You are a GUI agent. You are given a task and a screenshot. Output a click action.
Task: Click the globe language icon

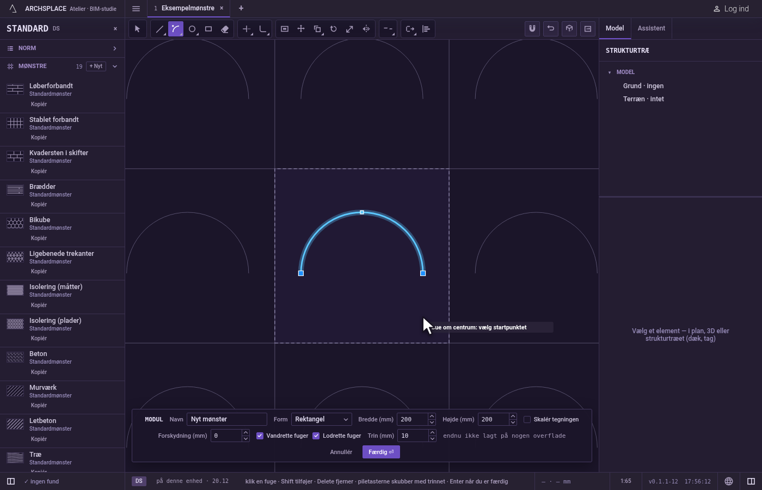pyautogui.click(x=729, y=481)
